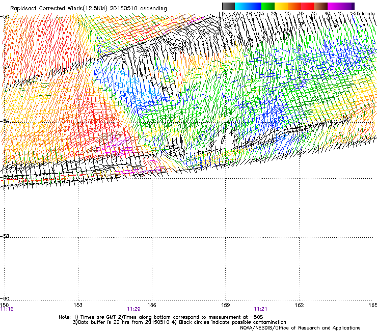The width and height of the screenshot is (377, 331).
Task: Click the purple '11:20' time stamp
Action: (133, 309)
